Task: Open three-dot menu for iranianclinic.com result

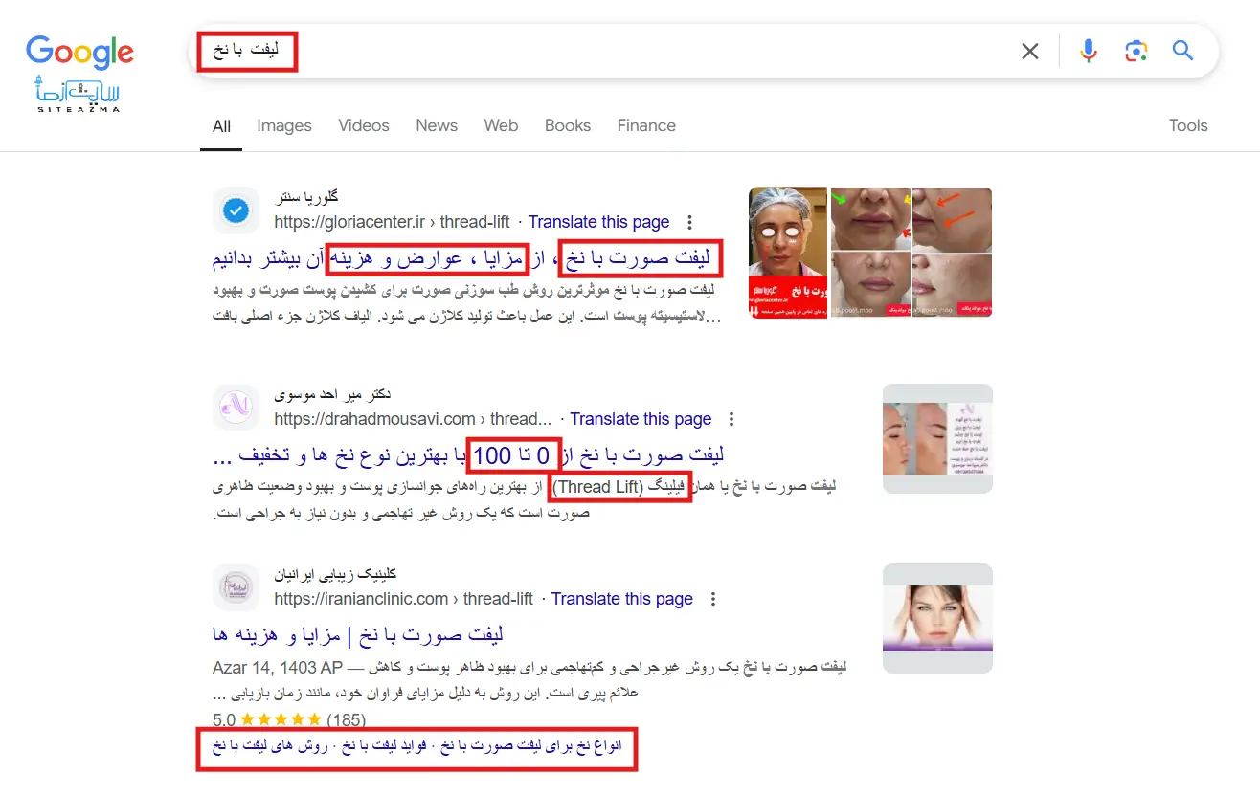Action: tap(712, 599)
